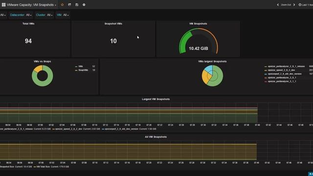Toggle opvizorperf_2_9_old_dev_version in pie legend
Viewport: 313px width, 176px height.
[285, 74]
